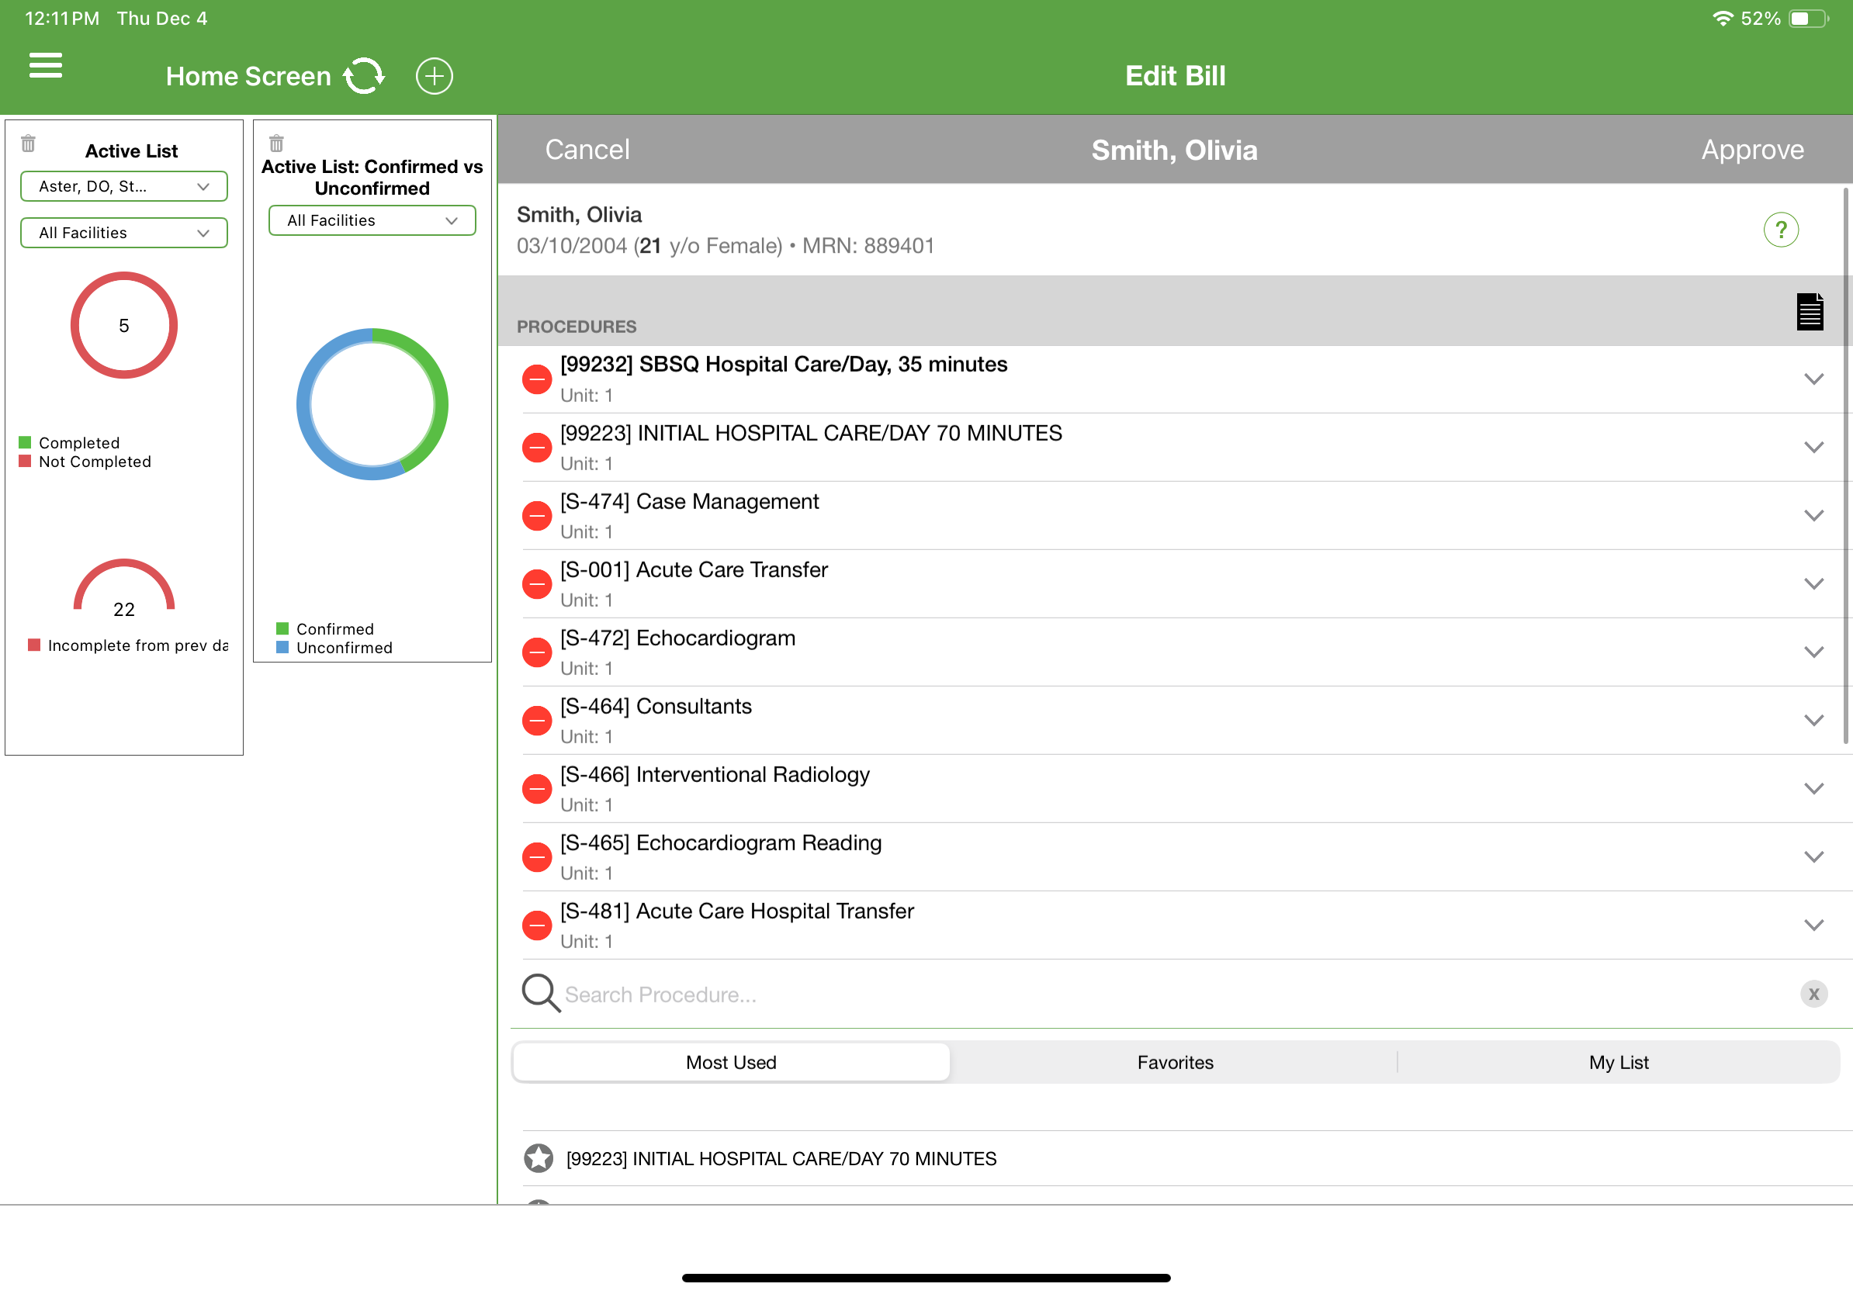Image resolution: width=1853 pixels, height=1294 pixels.
Task: Remove procedure 99232 SBSQ Hospital Care
Action: tap(537, 379)
